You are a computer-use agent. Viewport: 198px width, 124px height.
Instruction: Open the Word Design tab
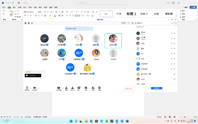[x=25, y=7]
